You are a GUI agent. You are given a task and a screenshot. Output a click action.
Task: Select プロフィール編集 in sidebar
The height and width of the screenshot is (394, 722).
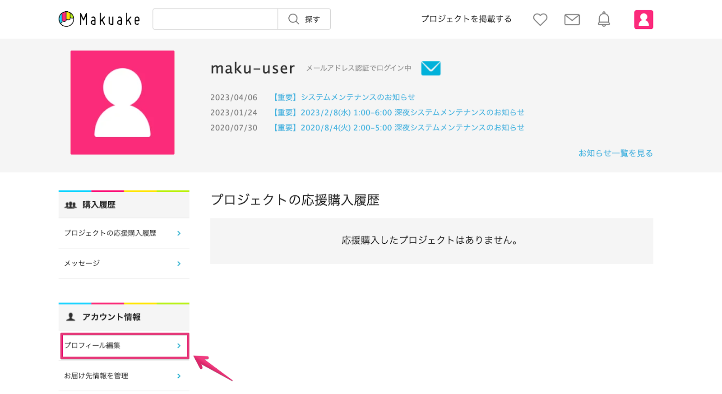[125, 346]
